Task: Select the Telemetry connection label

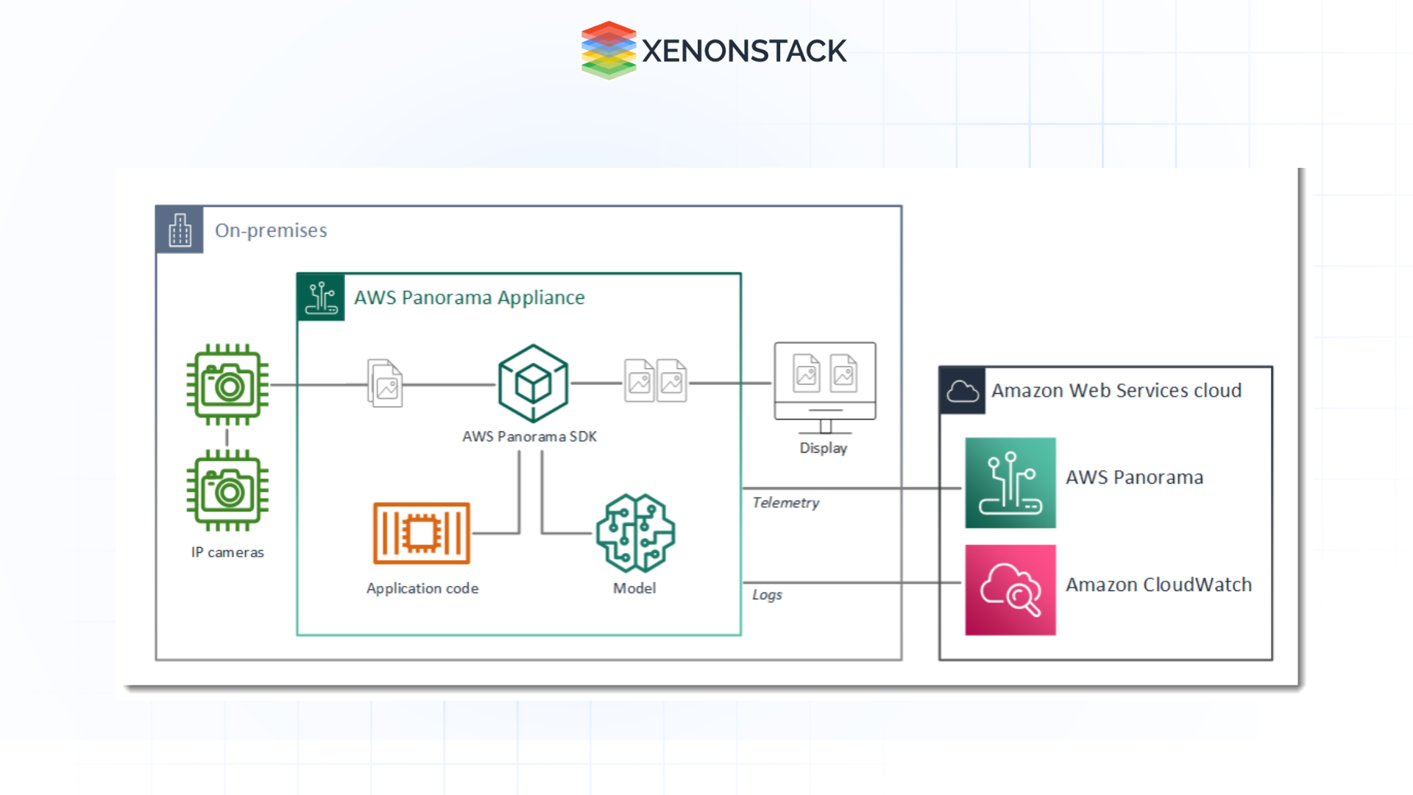Action: (x=785, y=503)
